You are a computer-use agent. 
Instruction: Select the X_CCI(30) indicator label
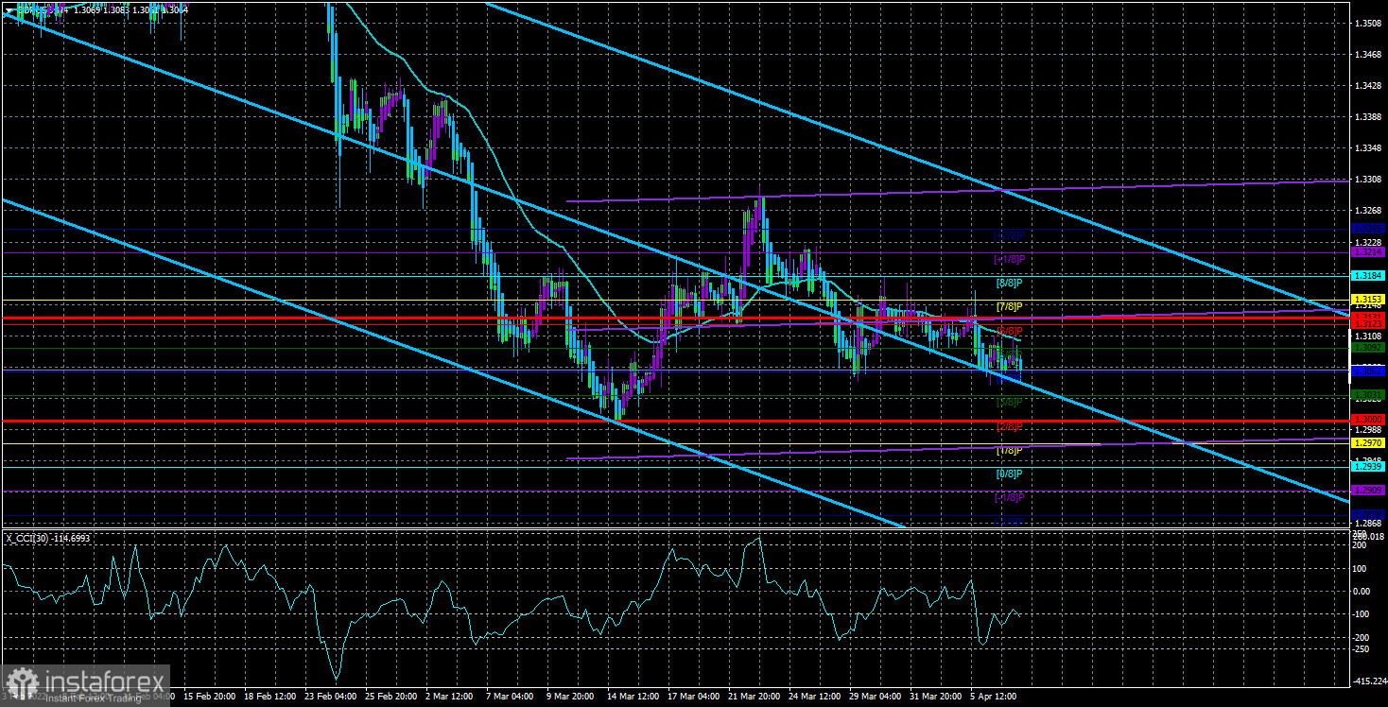click(x=46, y=537)
